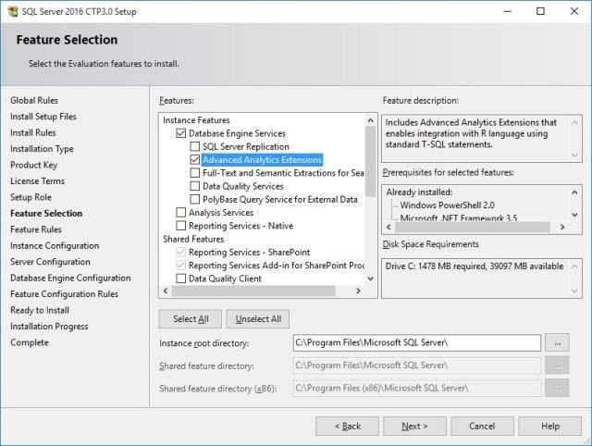The height and width of the screenshot is (446, 592).
Task: Select the Data Quality Client checkbox
Action: point(181,279)
